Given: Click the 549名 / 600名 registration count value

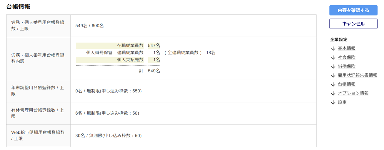Looking at the screenshot, I should click(90, 26).
